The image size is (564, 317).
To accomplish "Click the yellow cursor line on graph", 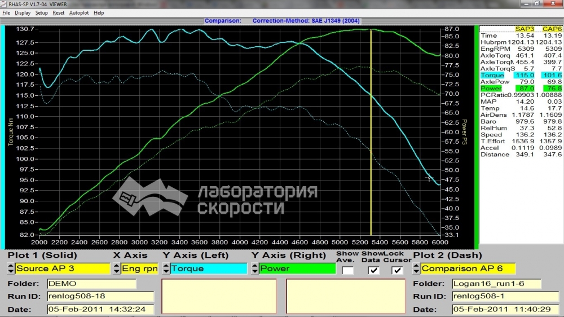I will tap(371, 133).
